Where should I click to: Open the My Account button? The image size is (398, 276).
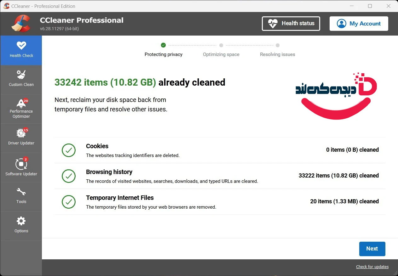(359, 24)
